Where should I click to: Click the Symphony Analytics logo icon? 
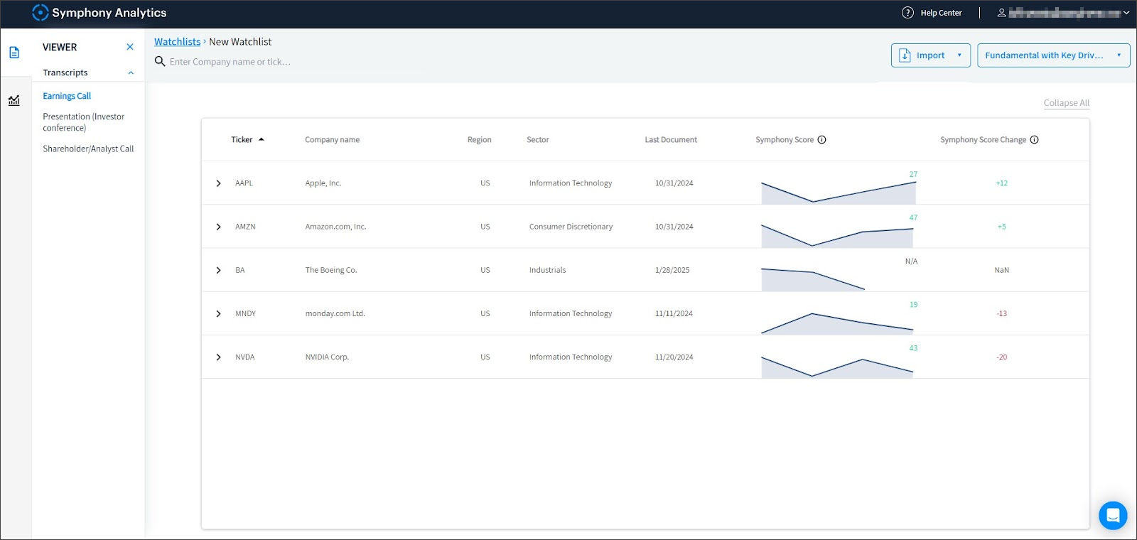pos(41,13)
